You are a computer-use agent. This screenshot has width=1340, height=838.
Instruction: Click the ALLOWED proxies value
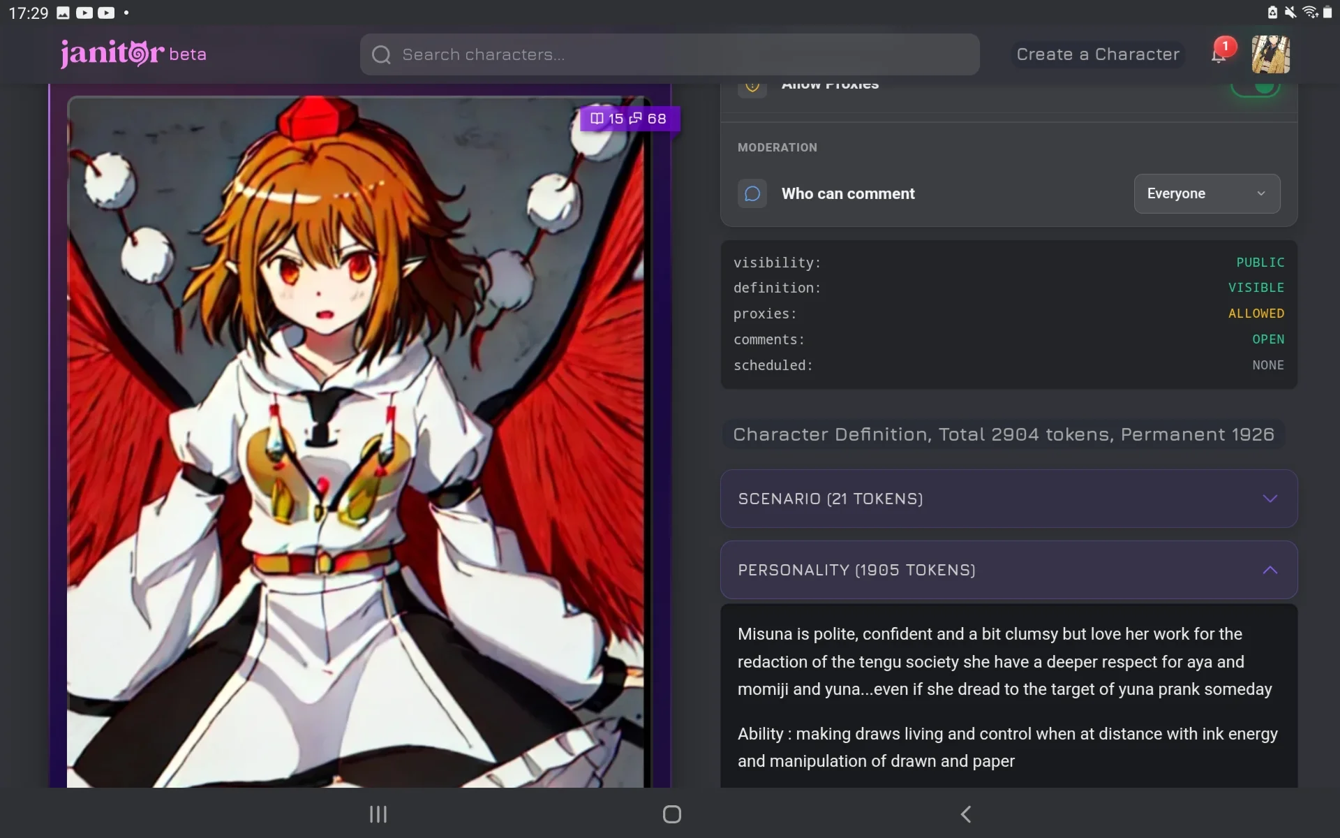pyautogui.click(x=1256, y=314)
